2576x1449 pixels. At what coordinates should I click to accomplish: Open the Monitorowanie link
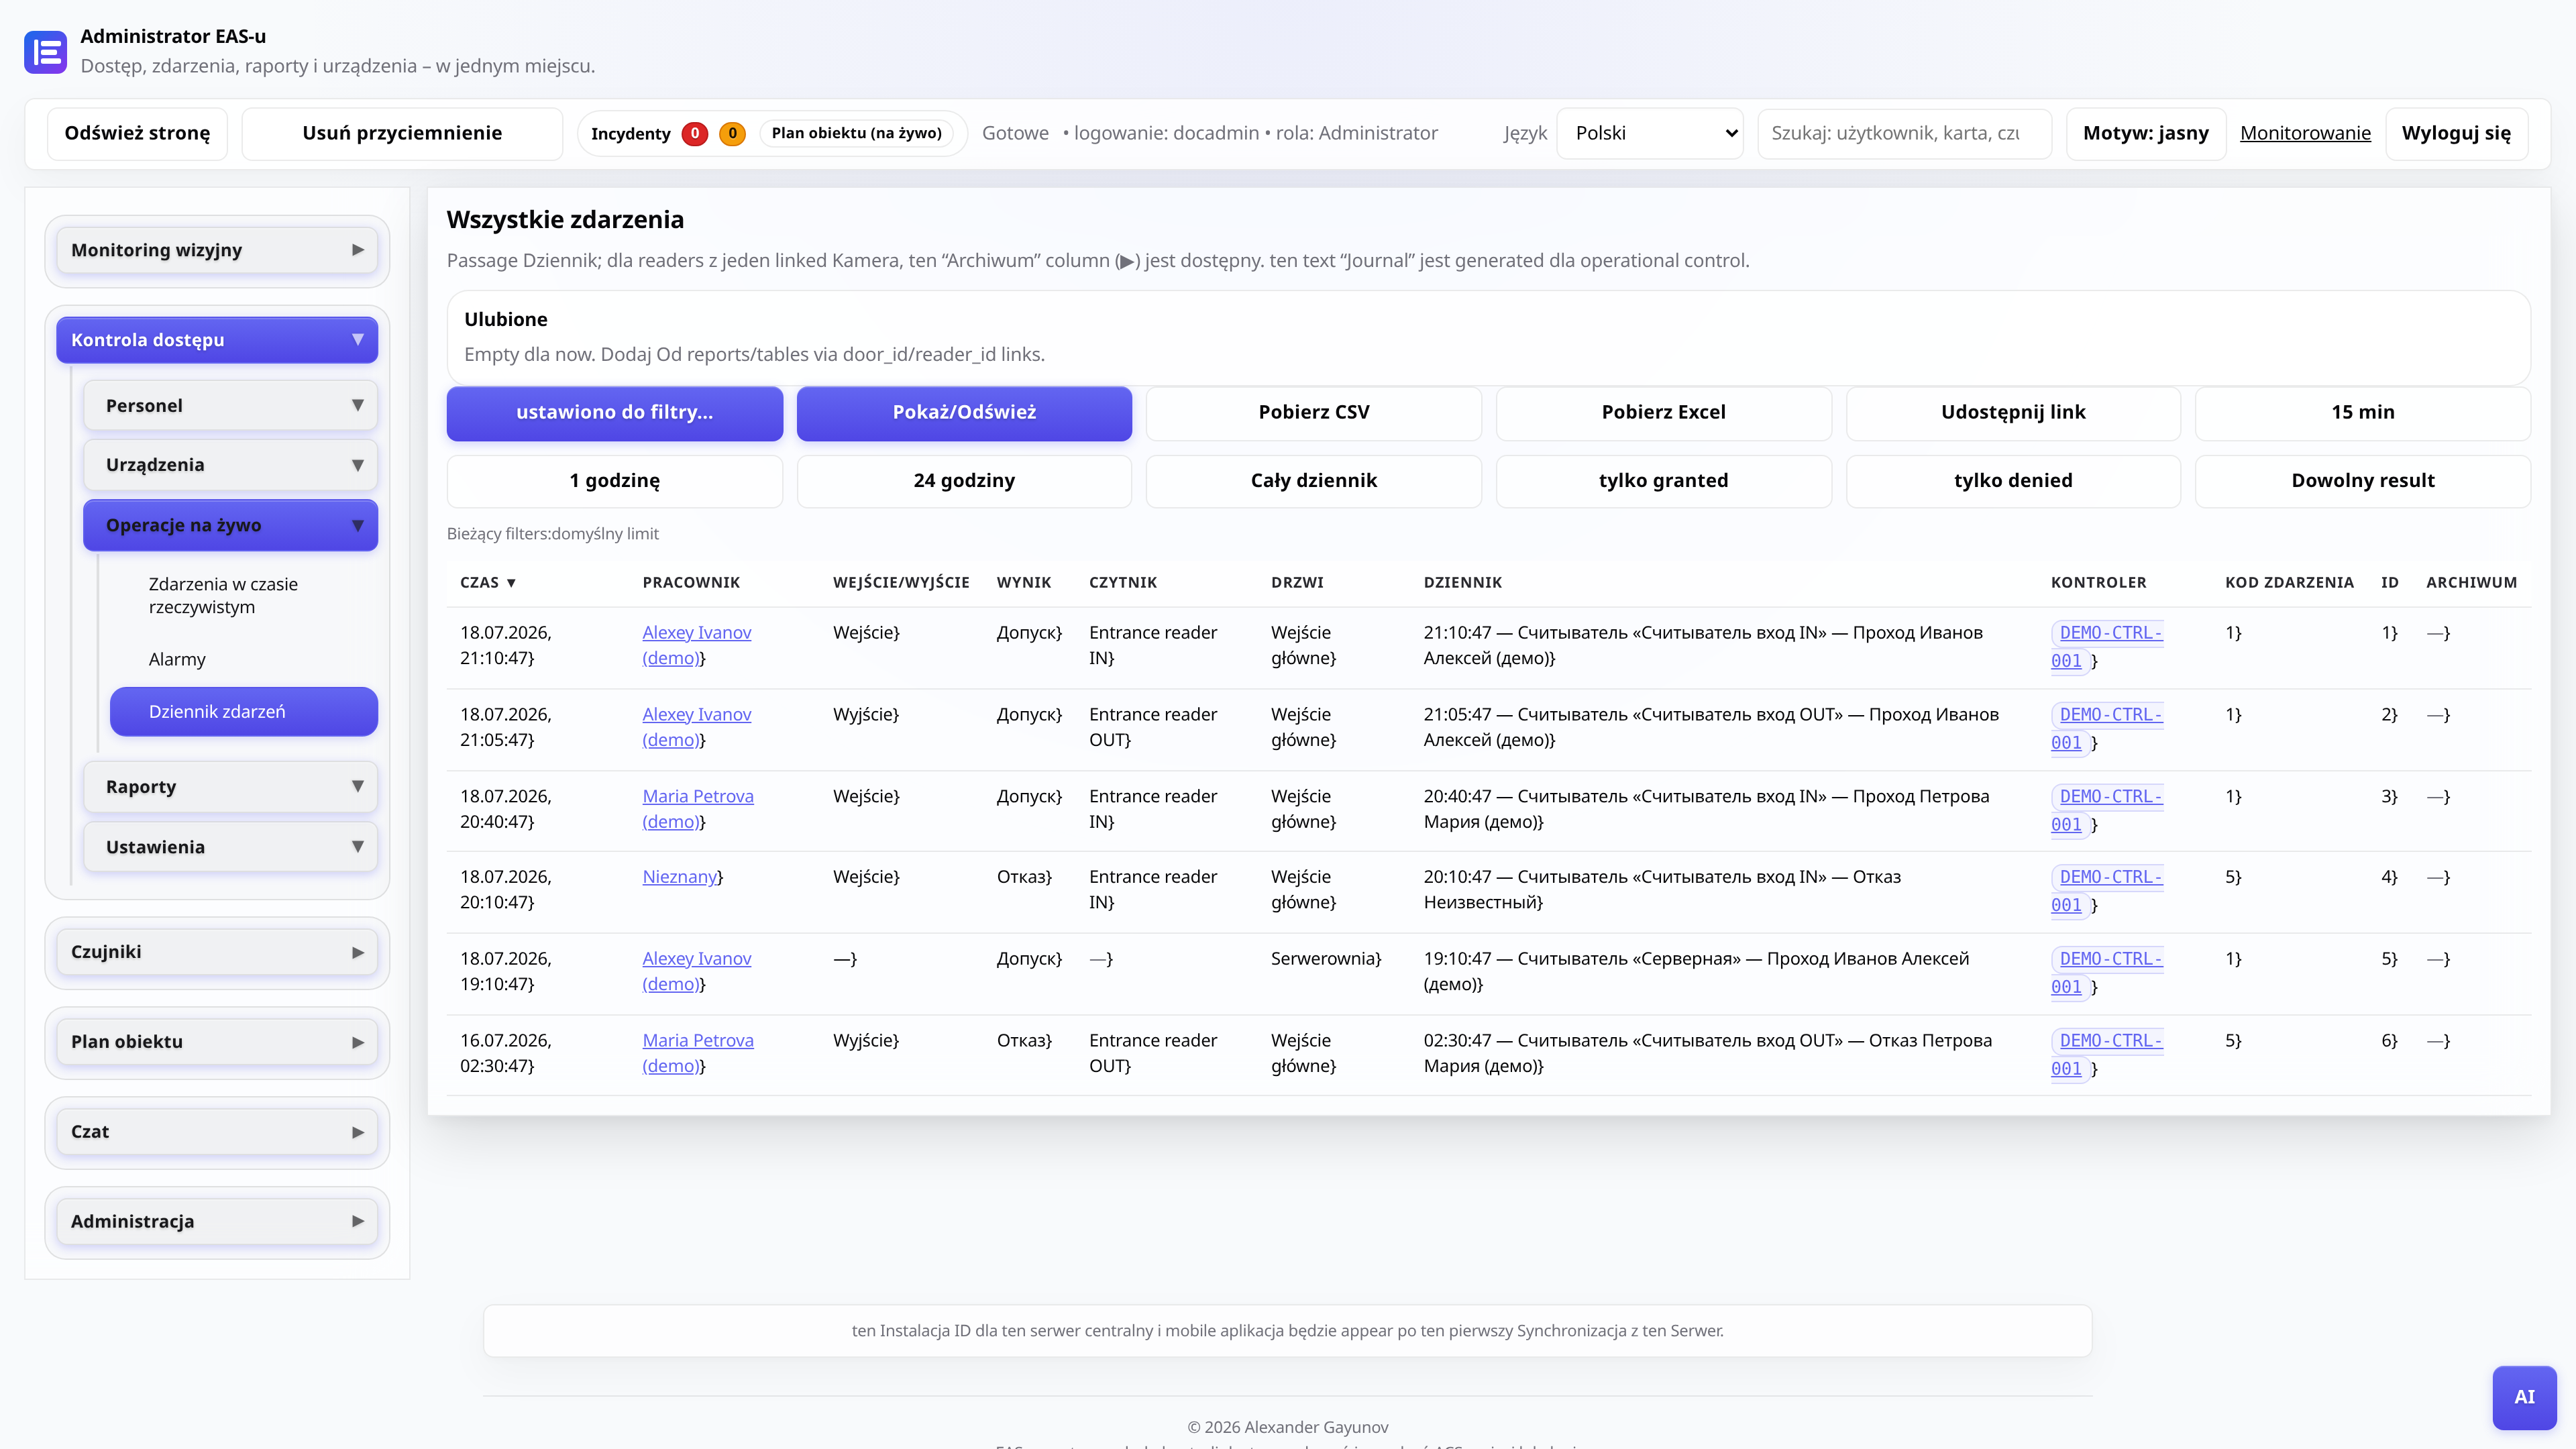click(x=2305, y=133)
